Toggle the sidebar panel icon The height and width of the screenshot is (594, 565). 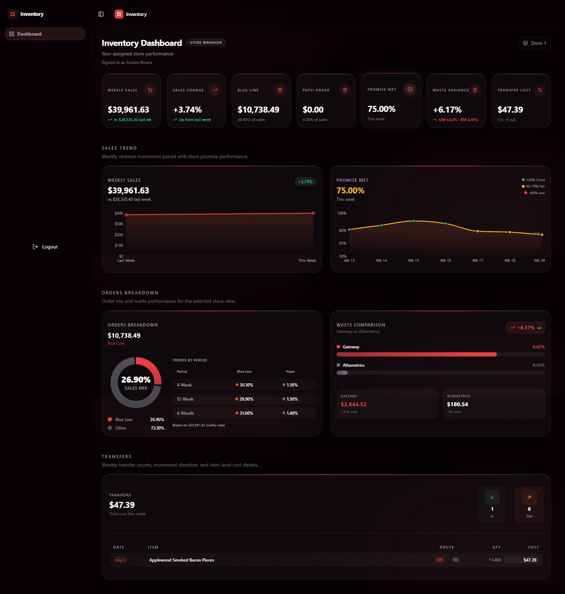tap(101, 14)
